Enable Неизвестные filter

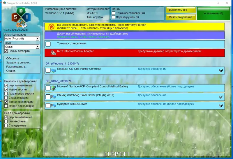(6, 121)
